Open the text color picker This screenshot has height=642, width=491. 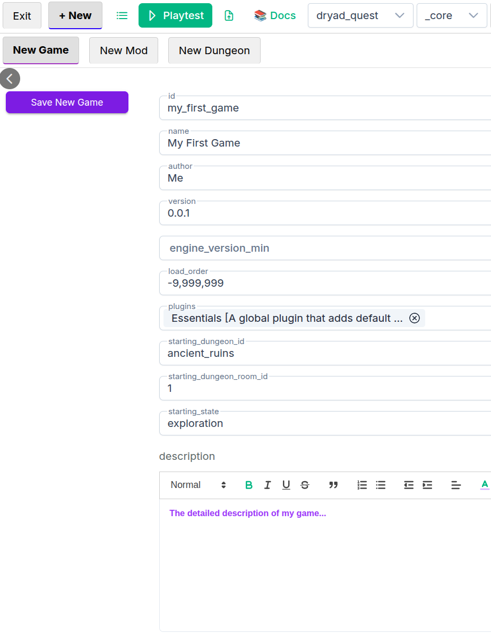pyautogui.click(x=485, y=485)
